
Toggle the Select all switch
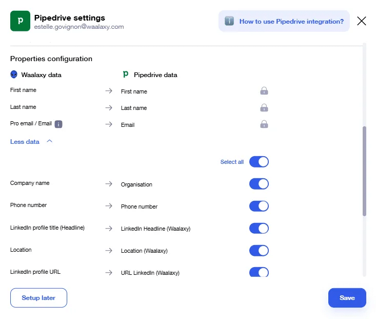tap(259, 162)
